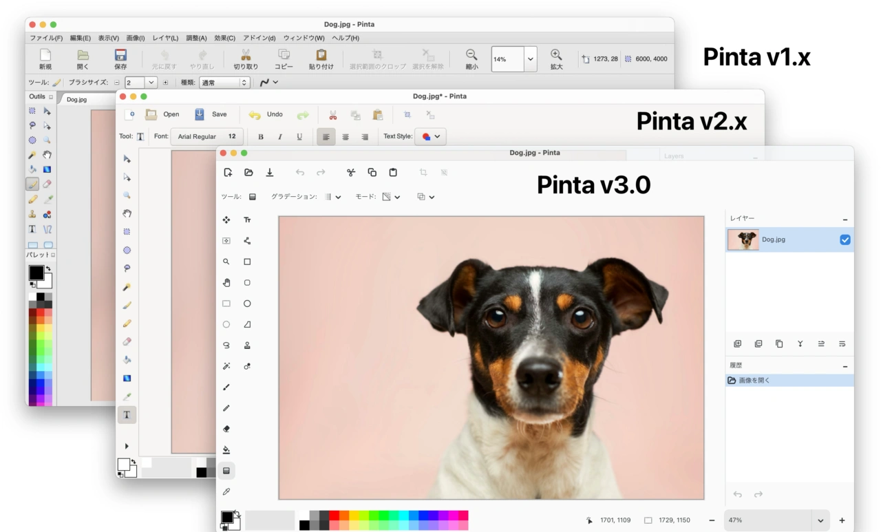Viewport: 881px width, 532px height.
Task: Open the グラデーション gradient type dropdown
Action: point(333,197)
